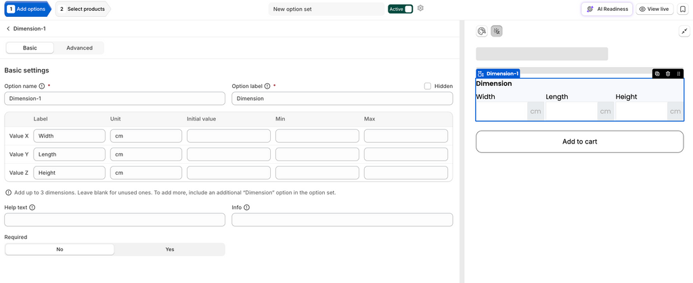
Task: Duplicate the Dimension-1 option in preview
Action: pyautogui.click(x=657, y=74)
